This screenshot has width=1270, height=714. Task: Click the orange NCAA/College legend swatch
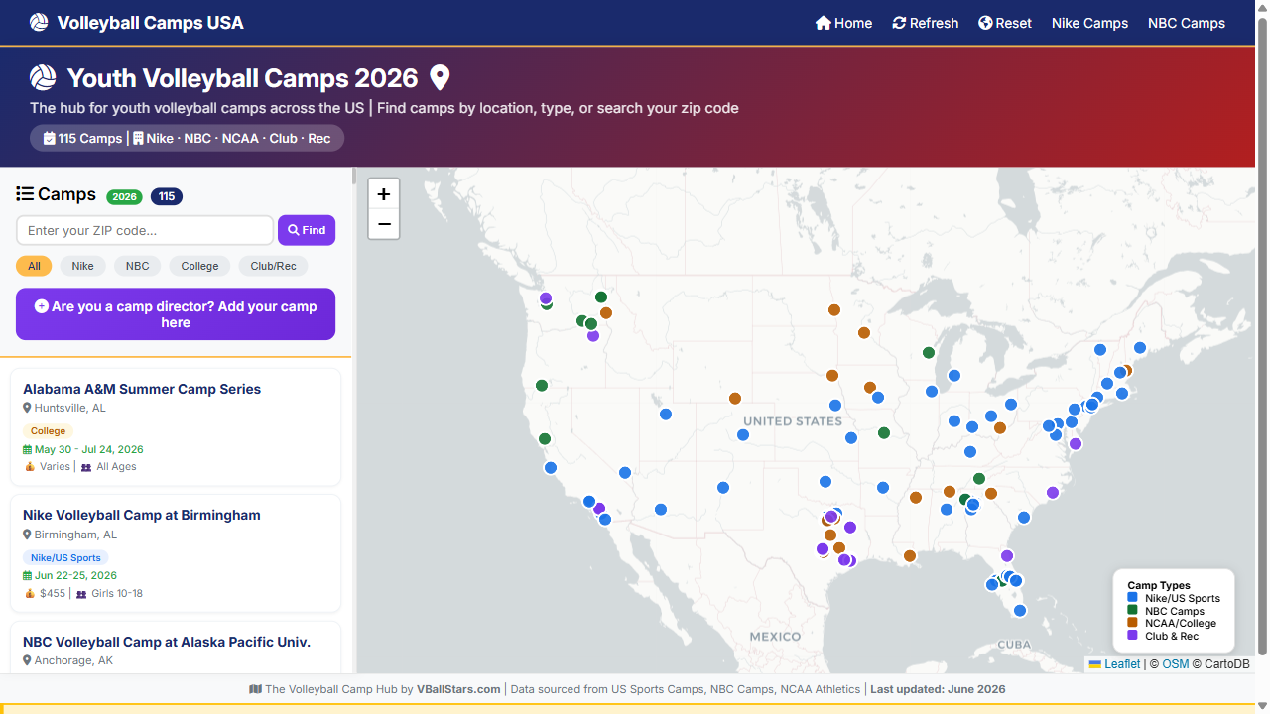tap(1133, 623)
